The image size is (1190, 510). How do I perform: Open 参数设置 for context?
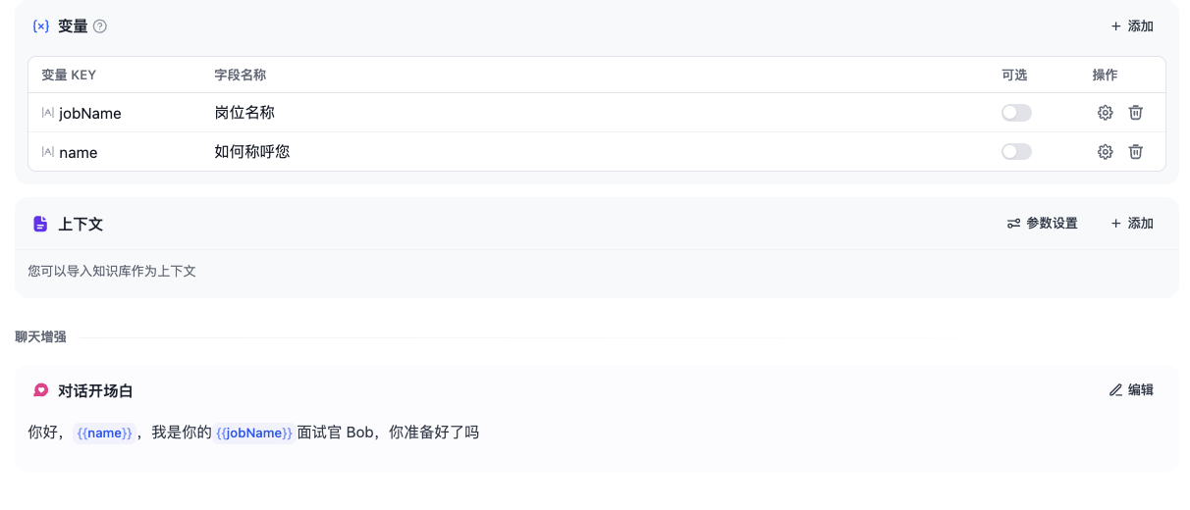[x=1042, y=224]
